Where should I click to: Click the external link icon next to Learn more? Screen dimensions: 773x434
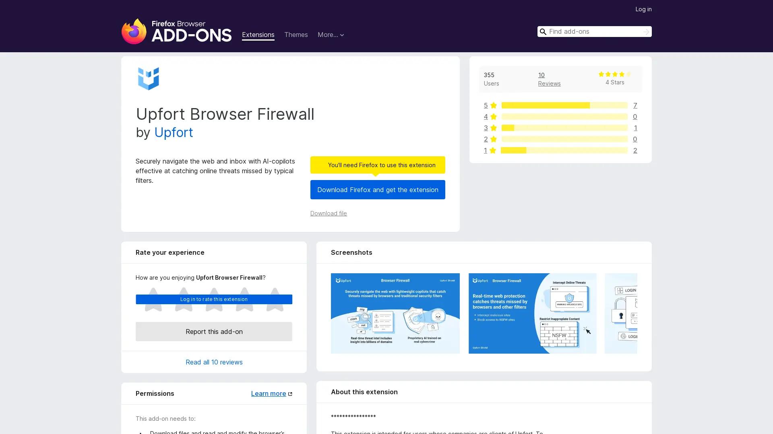[290, 393]
